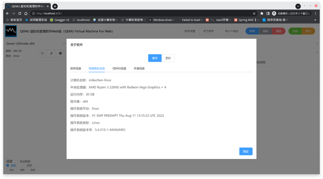Toggle the 自动刷新 checkbox
The height and width of the screenshot is (179, 323).
pos(17,162)
